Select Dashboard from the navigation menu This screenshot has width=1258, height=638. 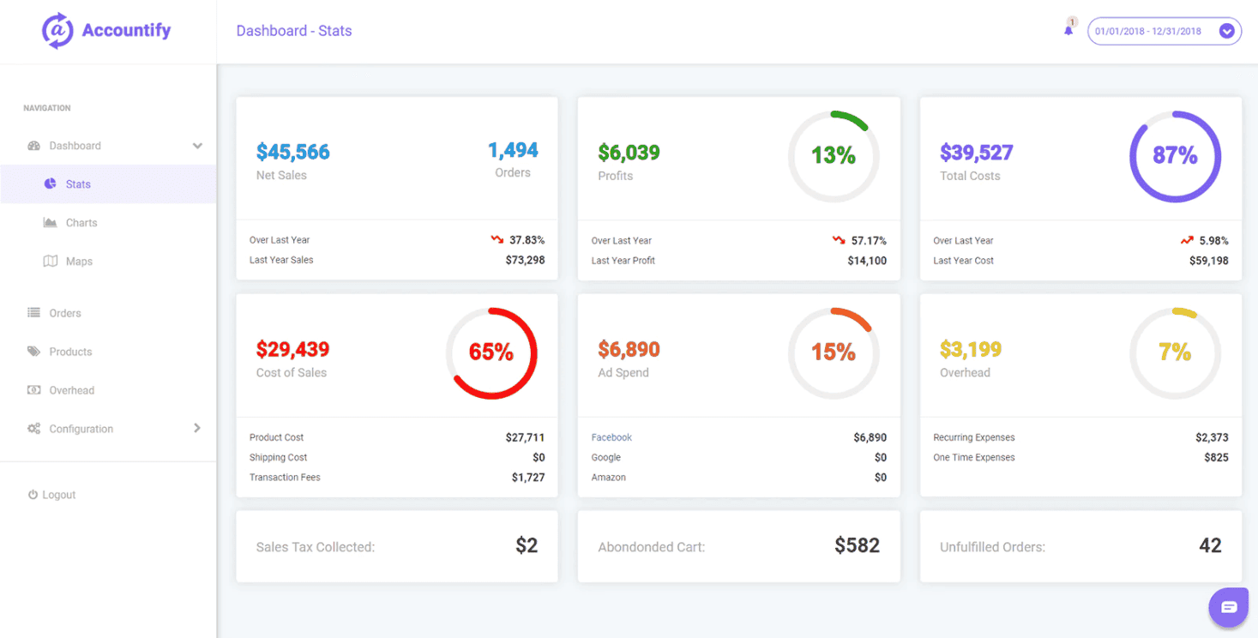(x=74, y=145)
